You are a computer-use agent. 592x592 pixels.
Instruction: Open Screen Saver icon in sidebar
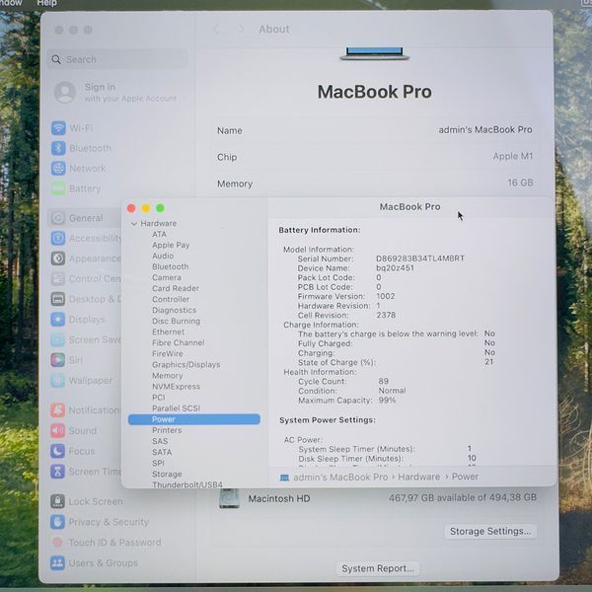(58, 339)
